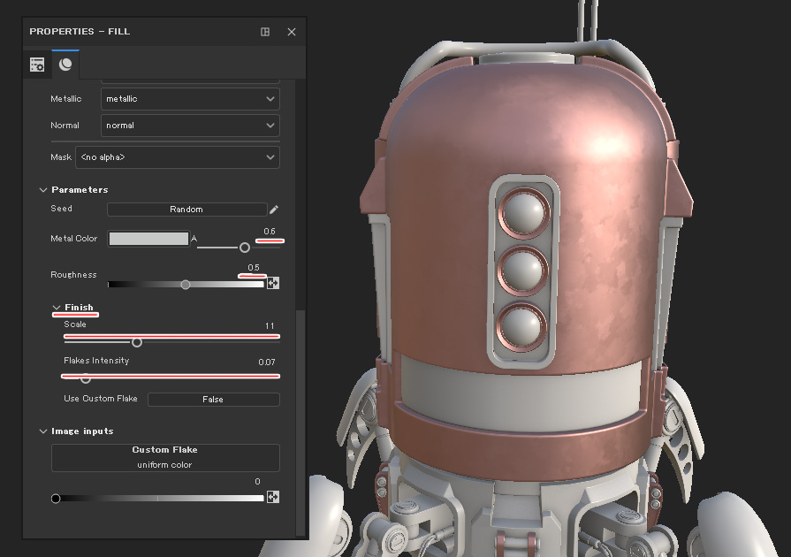Click the Roughness slider handle

pos(185,285)
